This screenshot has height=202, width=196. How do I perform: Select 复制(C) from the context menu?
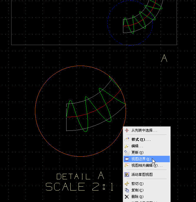click(147, 190)
